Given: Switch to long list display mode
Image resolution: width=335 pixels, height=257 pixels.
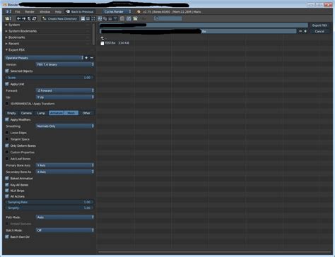Looking at the screenshot, I should pyautogui.click(x=88, y=18).
